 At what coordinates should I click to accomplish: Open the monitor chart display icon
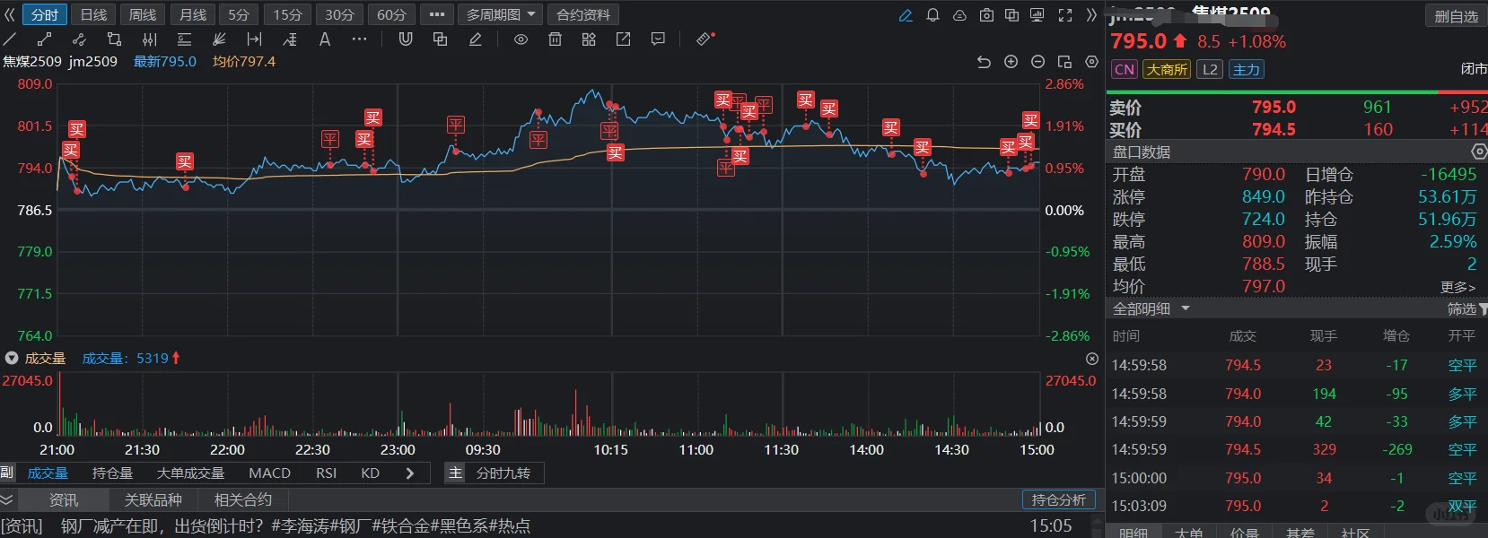point(1037,15)
